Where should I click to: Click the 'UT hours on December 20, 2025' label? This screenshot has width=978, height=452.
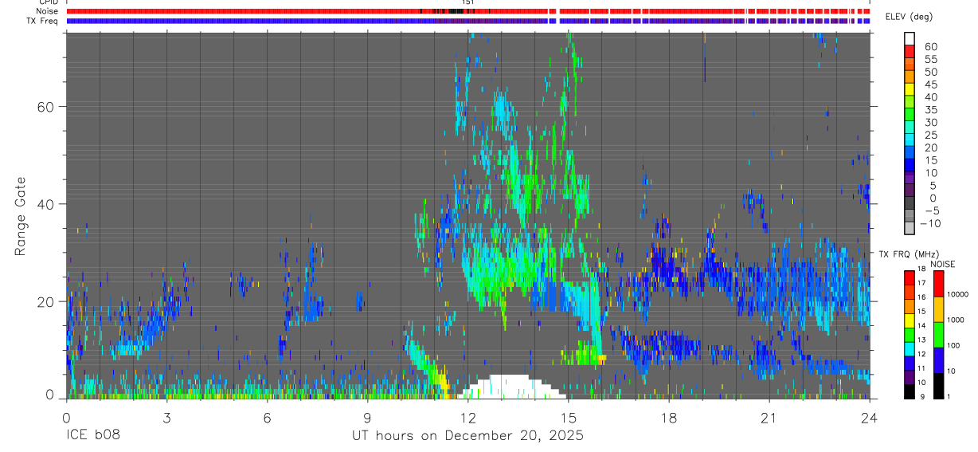coord(467,436)
